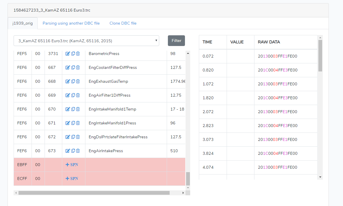Click edit icon for BarometricPress row
The image size is (343, 206).
point(68,54)
